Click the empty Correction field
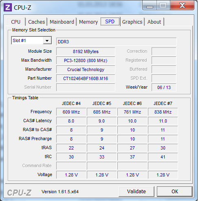Image resolution: width=198 pixels, height=201 pixels. pyautogui.click(x=164, y=51)
